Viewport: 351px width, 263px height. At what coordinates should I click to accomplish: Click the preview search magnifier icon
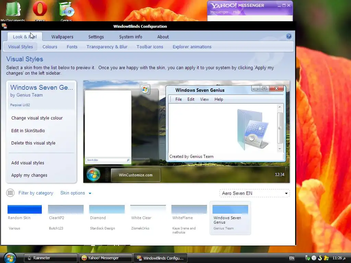[x=128, y=160]
